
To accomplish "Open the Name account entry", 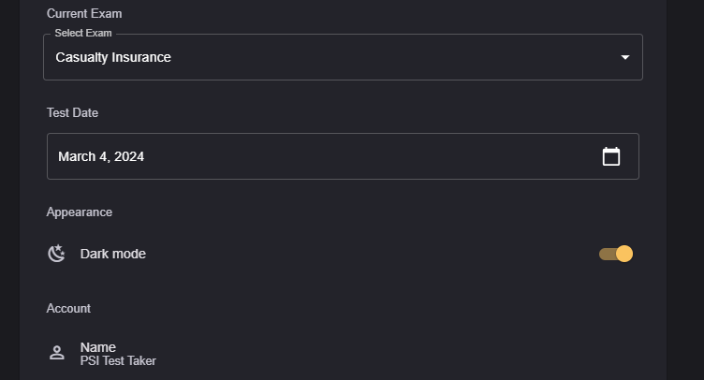I will coord(98,347).
